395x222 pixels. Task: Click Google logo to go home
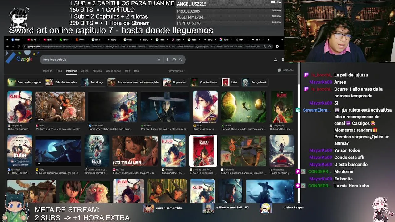click(24, 59)
